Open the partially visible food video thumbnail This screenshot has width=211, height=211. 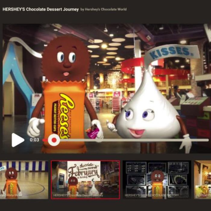point(202,180)
